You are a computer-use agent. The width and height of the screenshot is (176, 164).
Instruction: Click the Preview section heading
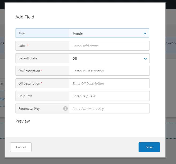tap(23, 121)
